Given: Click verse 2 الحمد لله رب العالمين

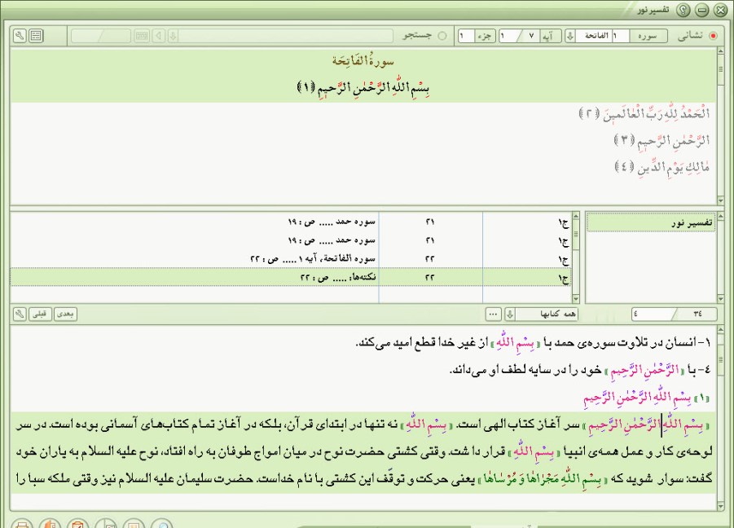Looking at the screenshot, I should point(644,114).
